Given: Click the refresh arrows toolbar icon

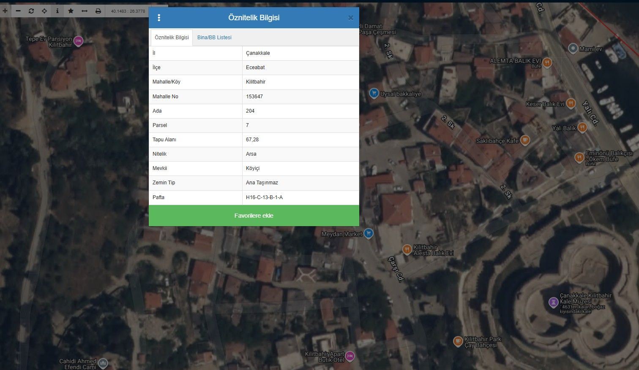Looking at the screenshot, I should 31,11.
